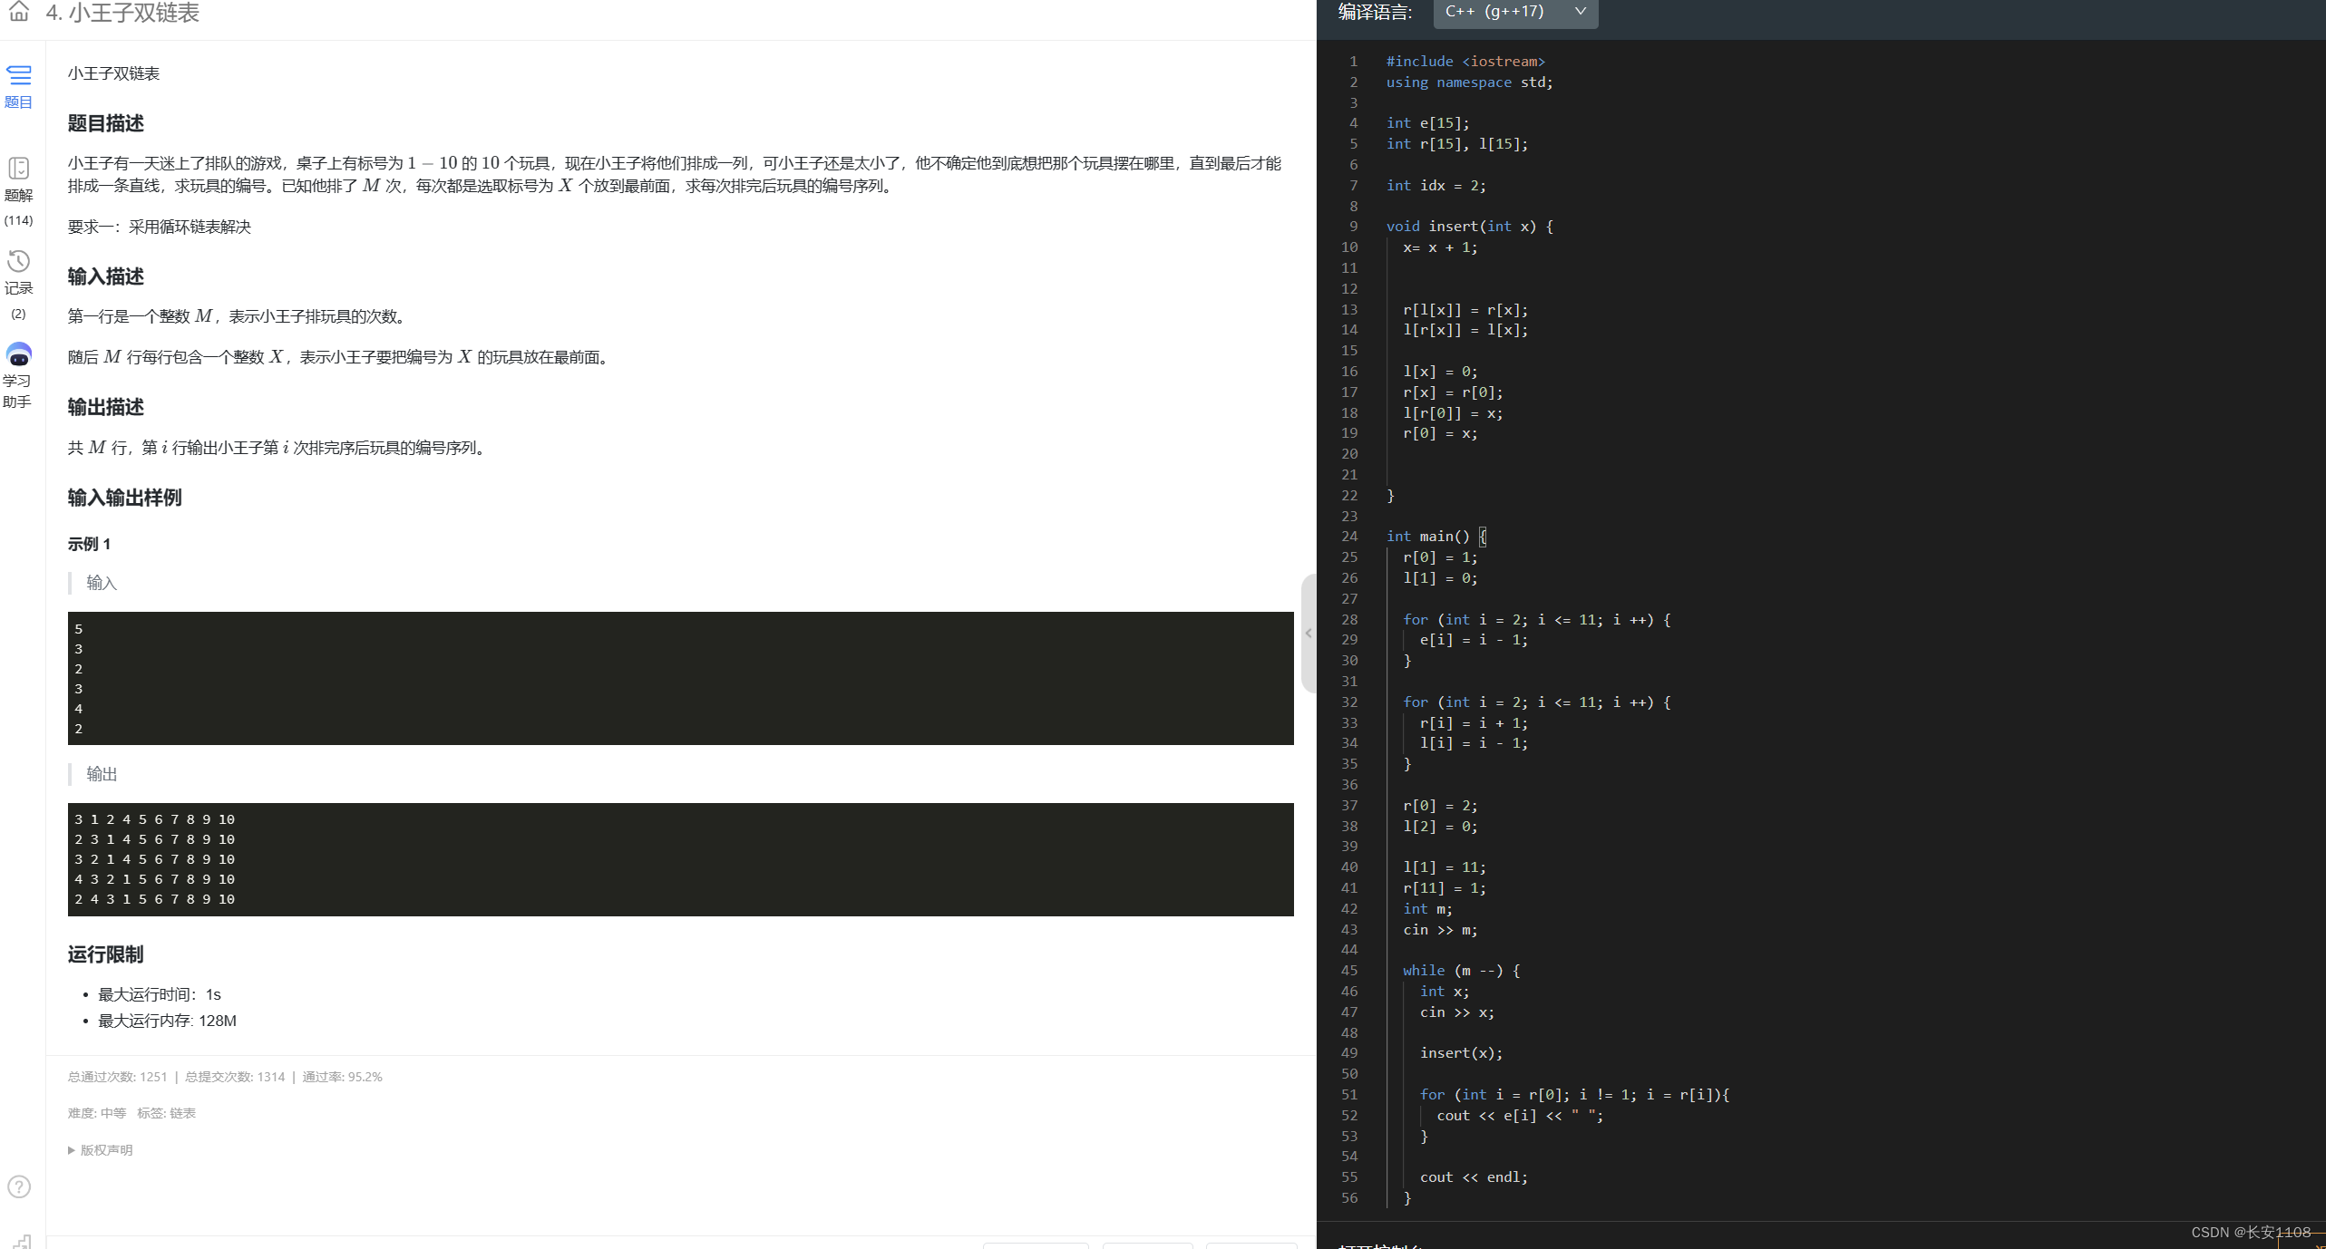
Task: Click line number 9 in editor gutter
Action: pos(1353,227)
